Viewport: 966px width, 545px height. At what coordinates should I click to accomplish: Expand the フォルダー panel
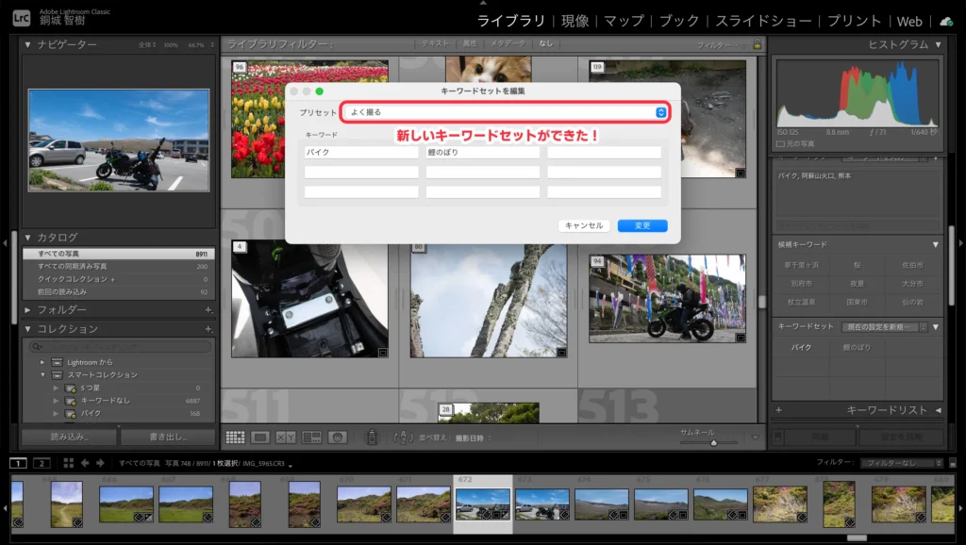click(x=28, y=310)
